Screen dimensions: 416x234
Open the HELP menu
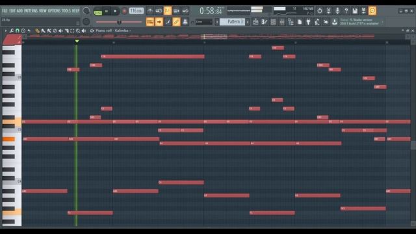[75, 11]
